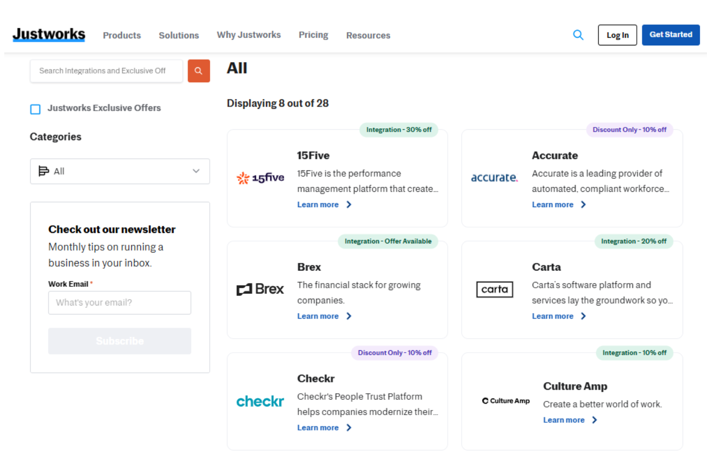The height and width of the screenshot is (471, 707).
Task: Go to the Pricing page
Action: [313, 35]
